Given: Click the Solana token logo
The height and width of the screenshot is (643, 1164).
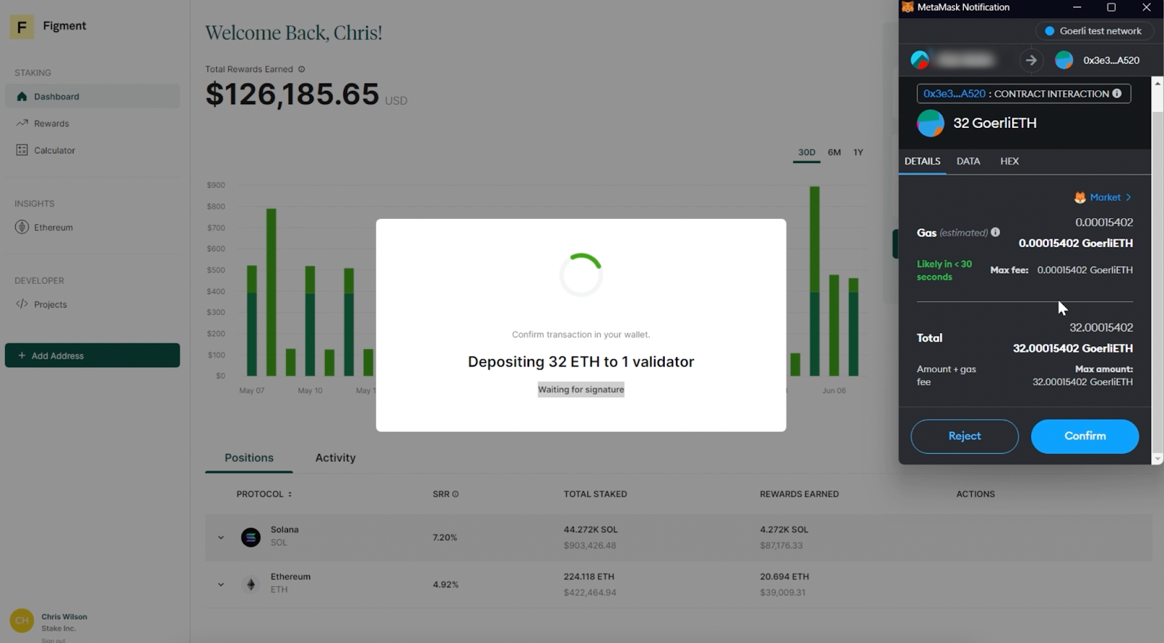Looking at the screenshot, I should point(251,538).
